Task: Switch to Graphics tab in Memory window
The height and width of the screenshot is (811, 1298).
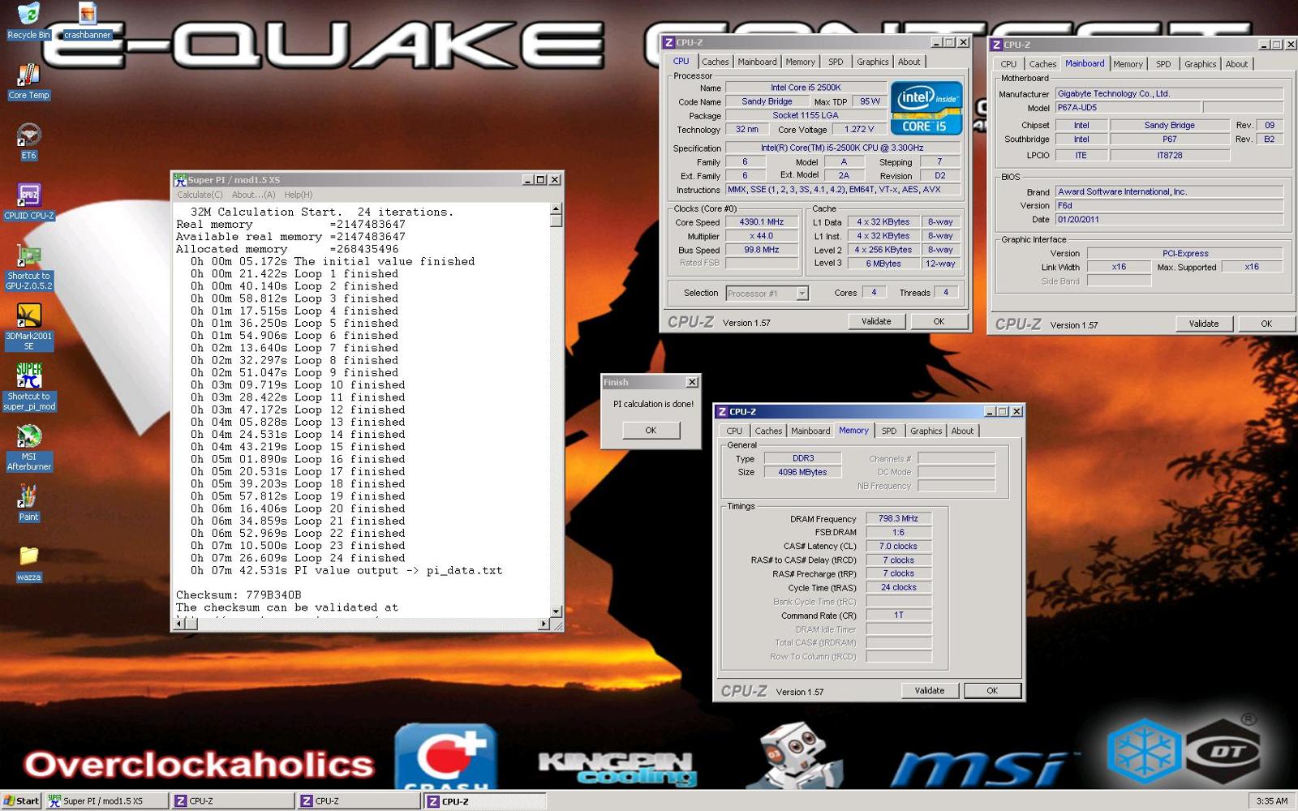Action: coord(926,431)
